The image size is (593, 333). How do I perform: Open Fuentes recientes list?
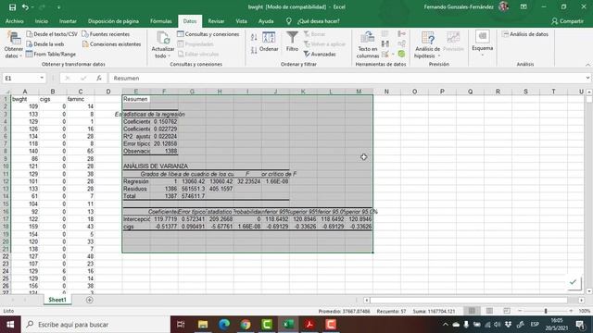coord(106,34)
